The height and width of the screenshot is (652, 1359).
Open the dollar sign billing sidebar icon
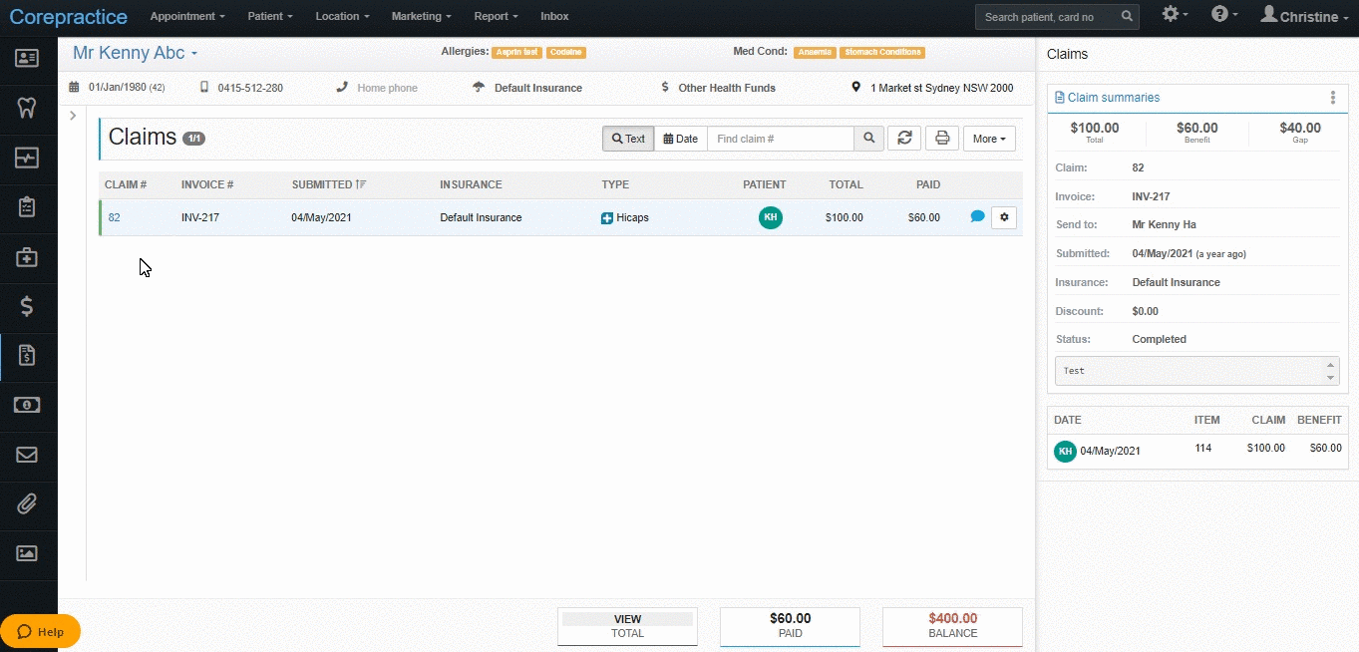tap(27, 306)
